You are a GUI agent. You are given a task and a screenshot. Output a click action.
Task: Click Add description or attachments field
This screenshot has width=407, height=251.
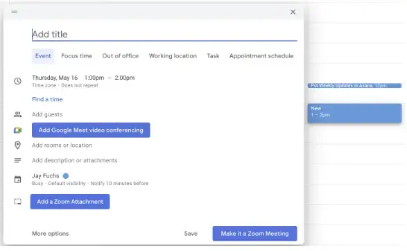74,160
